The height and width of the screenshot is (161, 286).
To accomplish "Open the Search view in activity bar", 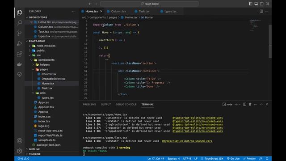I will [x=19, y=23].
